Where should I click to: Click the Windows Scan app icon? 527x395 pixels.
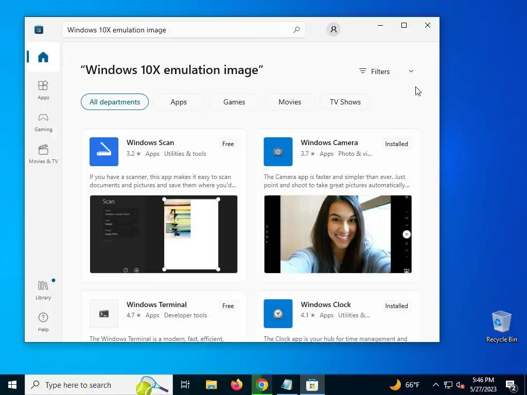coord(104,152)
